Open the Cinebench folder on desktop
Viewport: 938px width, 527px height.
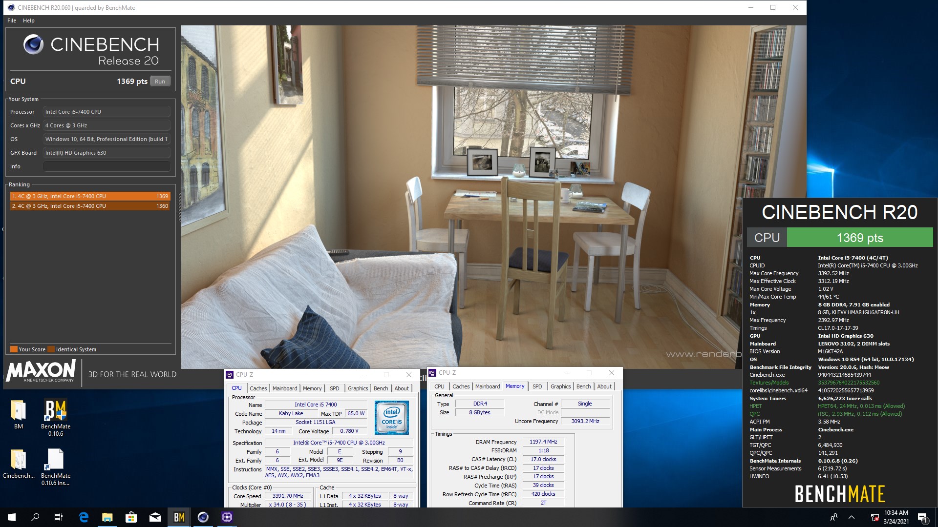19,464
